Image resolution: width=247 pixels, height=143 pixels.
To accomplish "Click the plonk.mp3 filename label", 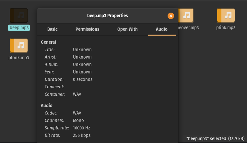I will pos(19,58).
